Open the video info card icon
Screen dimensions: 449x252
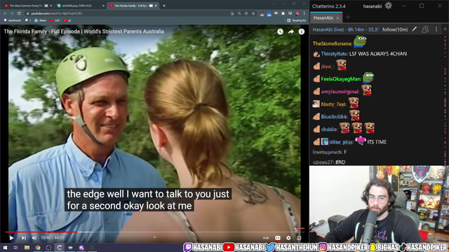click(302, 31)
